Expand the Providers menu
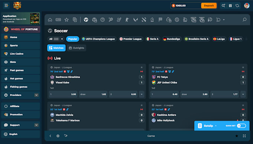Viewport: 253px width, 144px height. click(x=36, y=95)
